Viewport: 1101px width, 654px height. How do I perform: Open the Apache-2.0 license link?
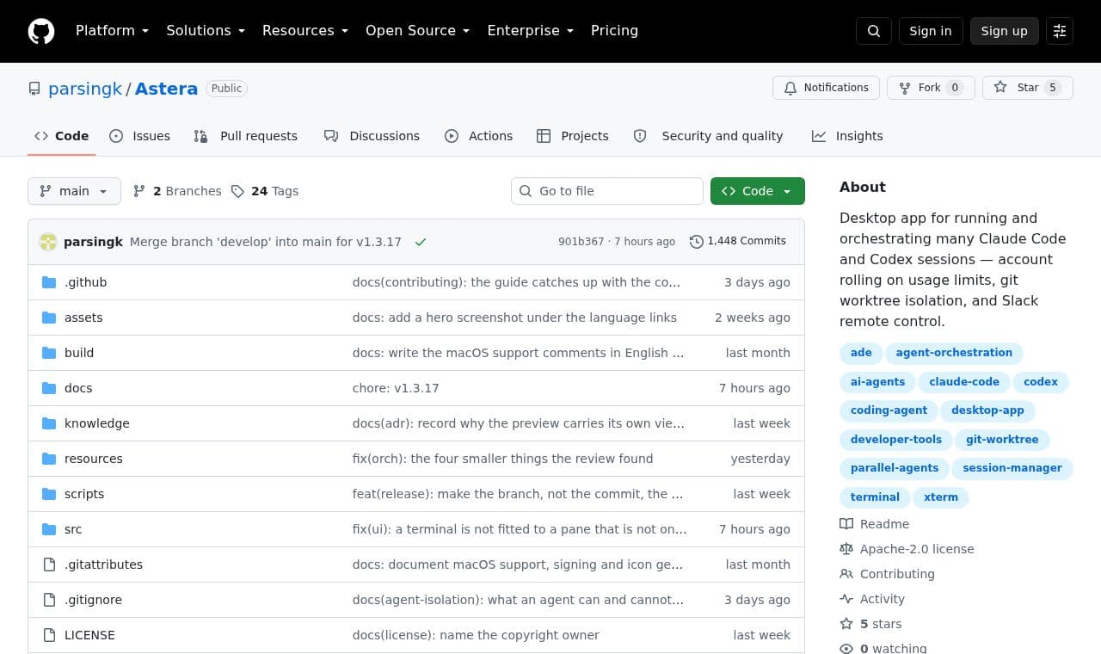(x=907, y=549)
